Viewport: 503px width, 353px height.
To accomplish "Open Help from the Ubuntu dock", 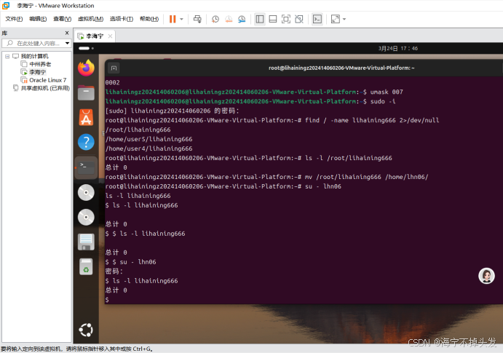I will point(86,142).
